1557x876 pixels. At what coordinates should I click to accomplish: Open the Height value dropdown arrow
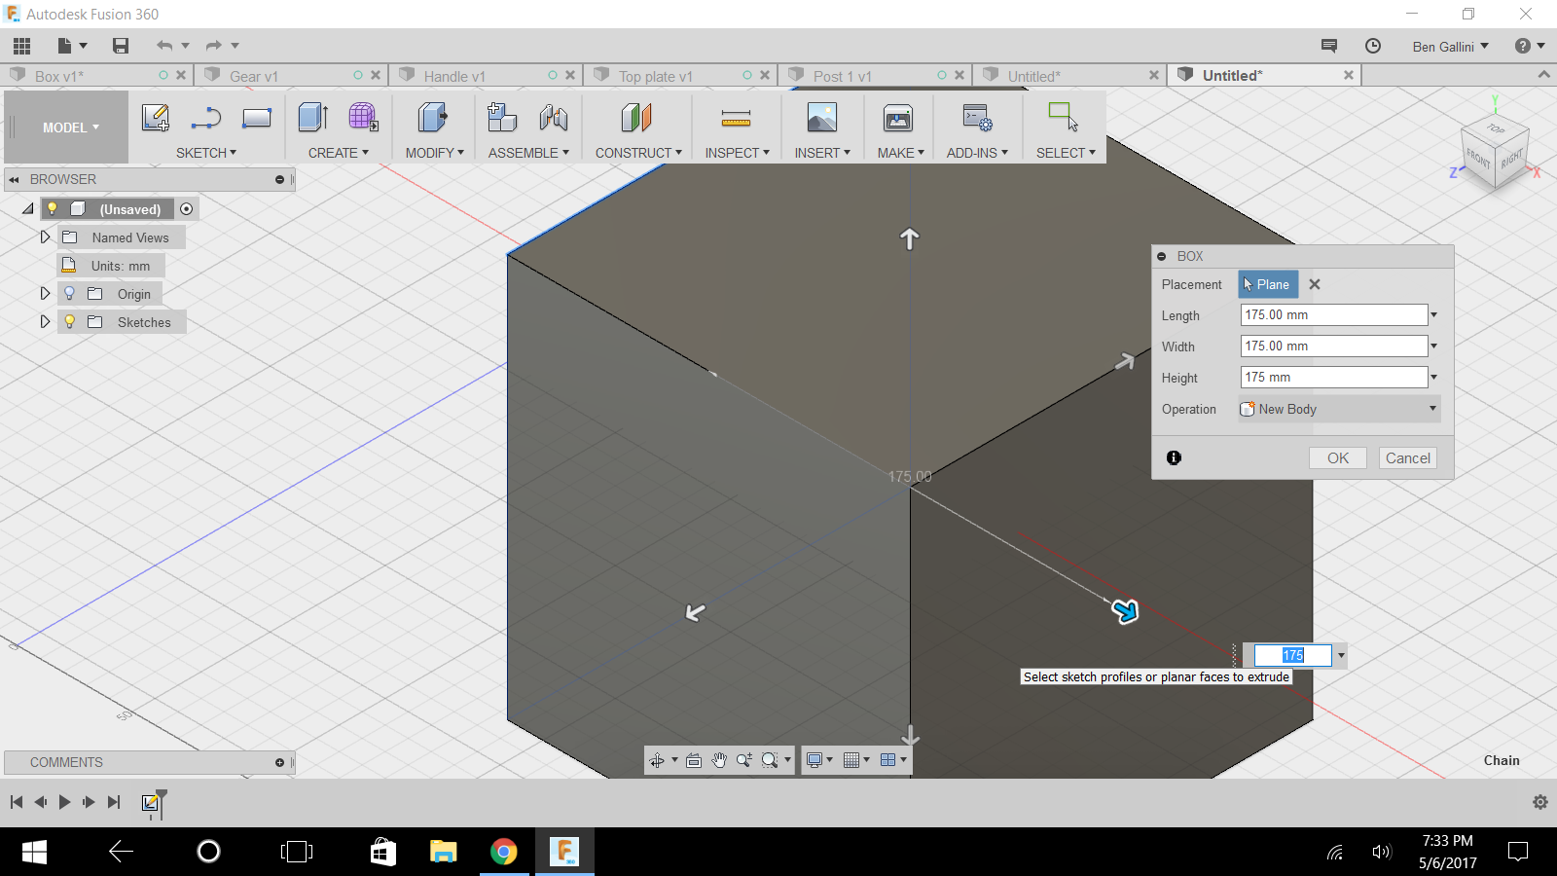pyautogui.click(x=1433, y=377)
